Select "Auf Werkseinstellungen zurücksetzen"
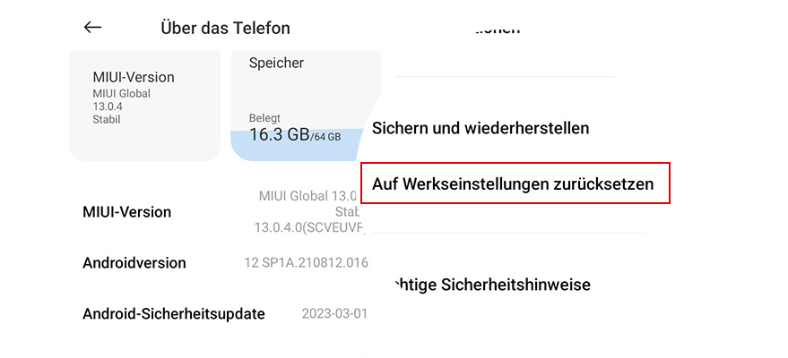 tap(513, 183)
